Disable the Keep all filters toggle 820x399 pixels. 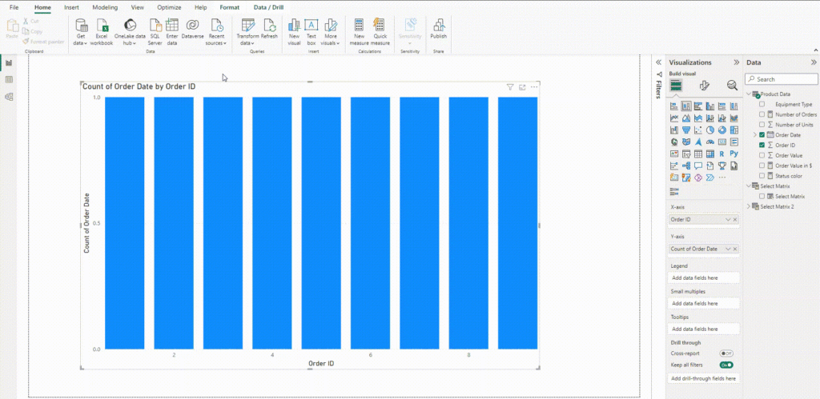point(726,365)
